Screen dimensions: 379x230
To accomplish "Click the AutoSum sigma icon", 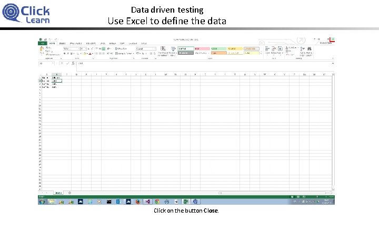I will pyautogui.click(x=287, y=48).
